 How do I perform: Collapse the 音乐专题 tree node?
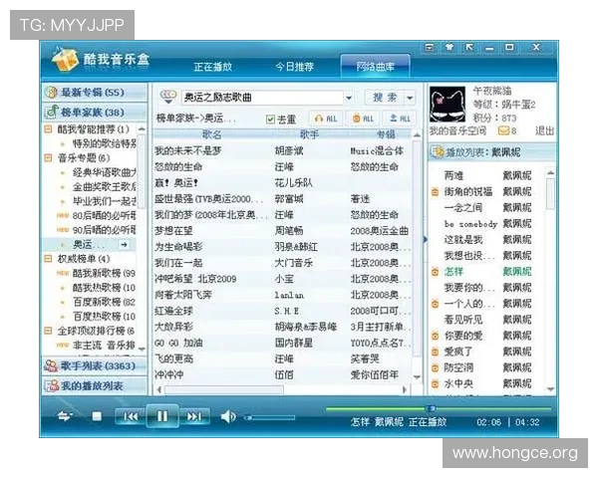pos(48,157)
